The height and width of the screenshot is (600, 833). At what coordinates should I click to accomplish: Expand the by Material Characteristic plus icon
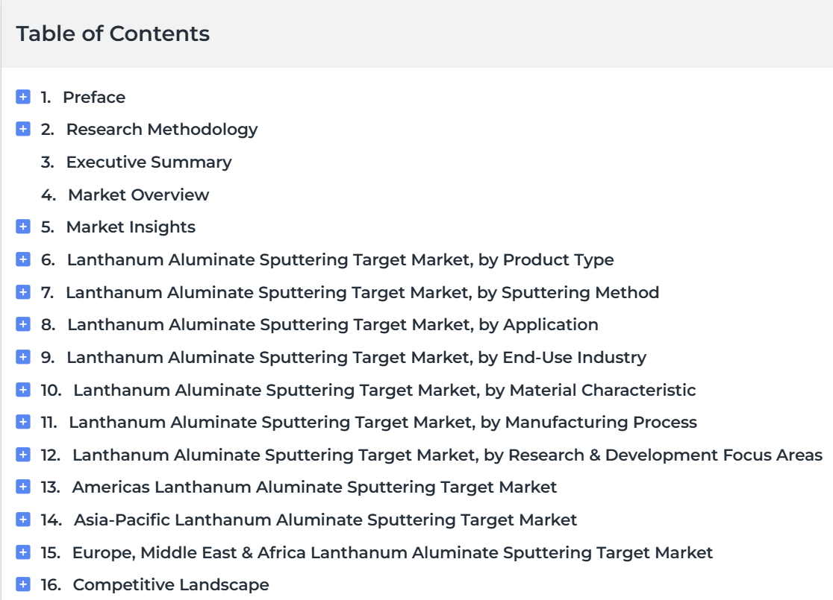(23, 389)
